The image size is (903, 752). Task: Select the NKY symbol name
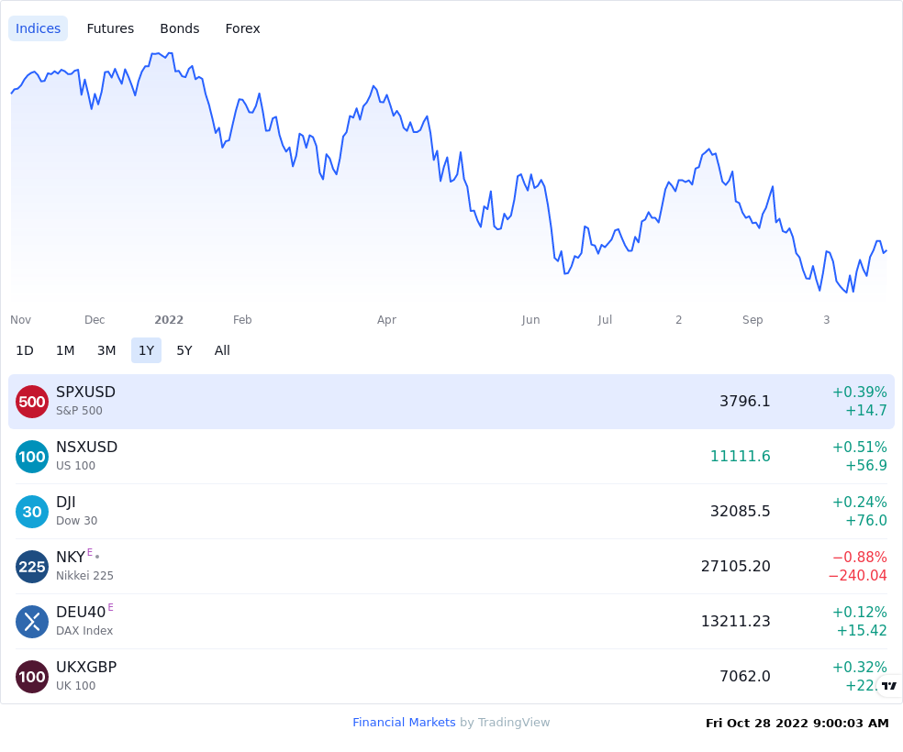(x=71, y=557)
